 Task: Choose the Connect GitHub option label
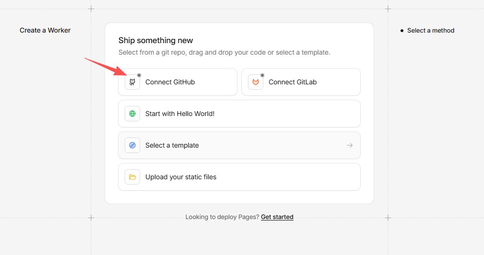click(170, 82)
